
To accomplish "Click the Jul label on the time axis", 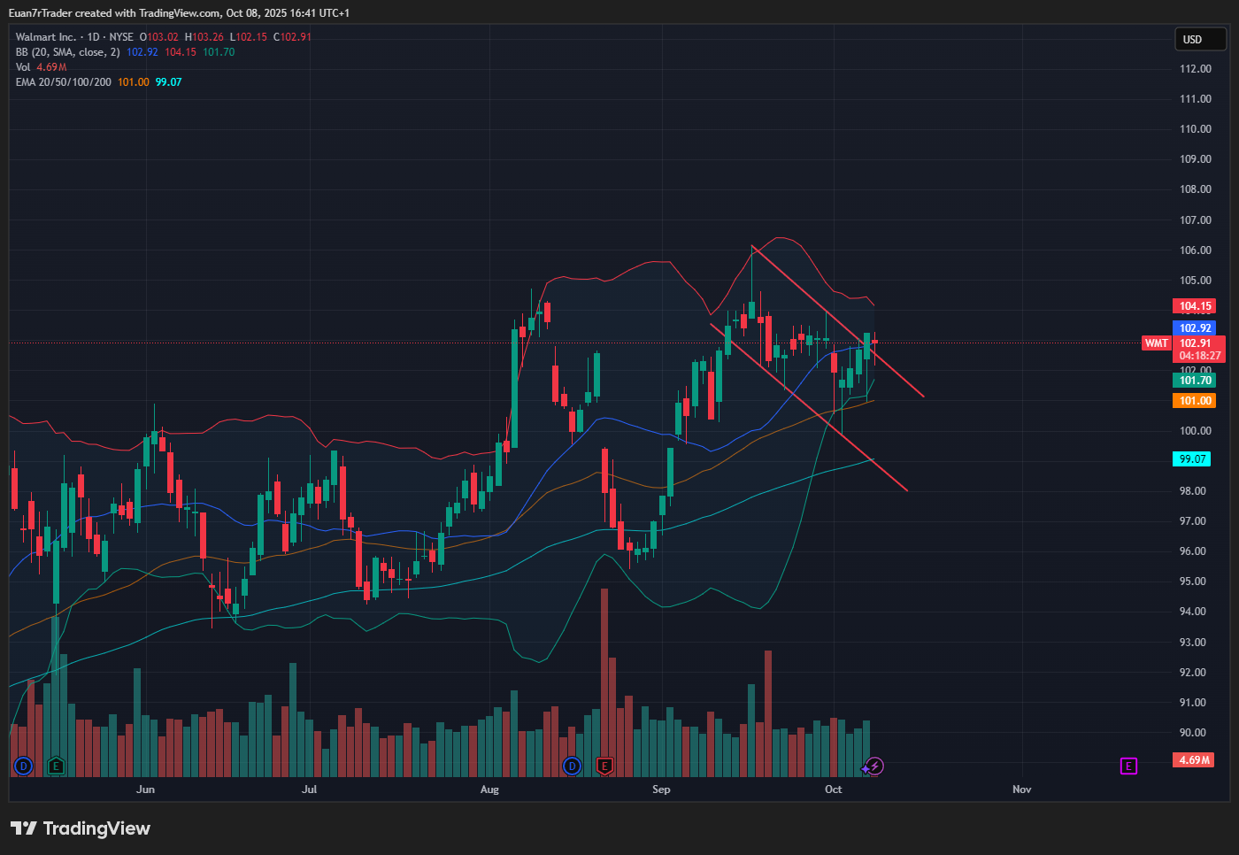I will coord(309,790).
